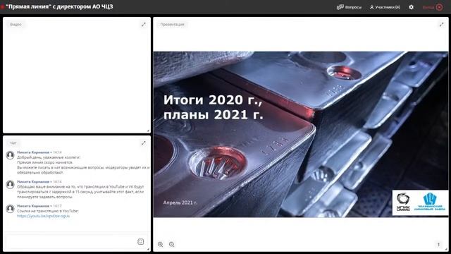Open settings via the gear icon
Image resolution: width=451 pixels, height=254 pixels.
point(412,7)
